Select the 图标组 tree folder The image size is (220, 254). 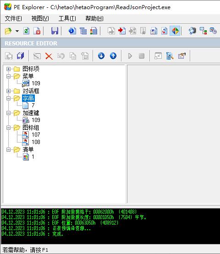[x=31, y=127]
